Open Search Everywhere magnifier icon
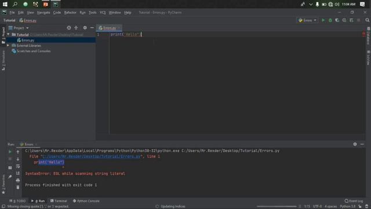Image resolution: width=371 pixels, height=209 pixels. click(367, 20)
